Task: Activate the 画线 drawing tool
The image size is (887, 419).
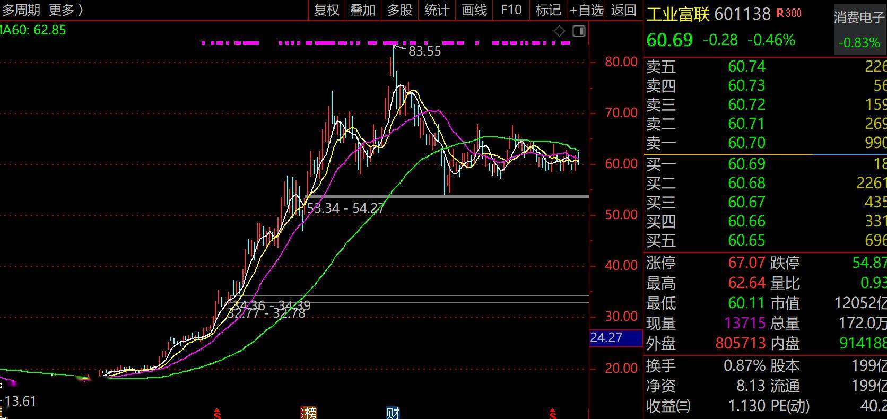Action: [x=474, y=10]
